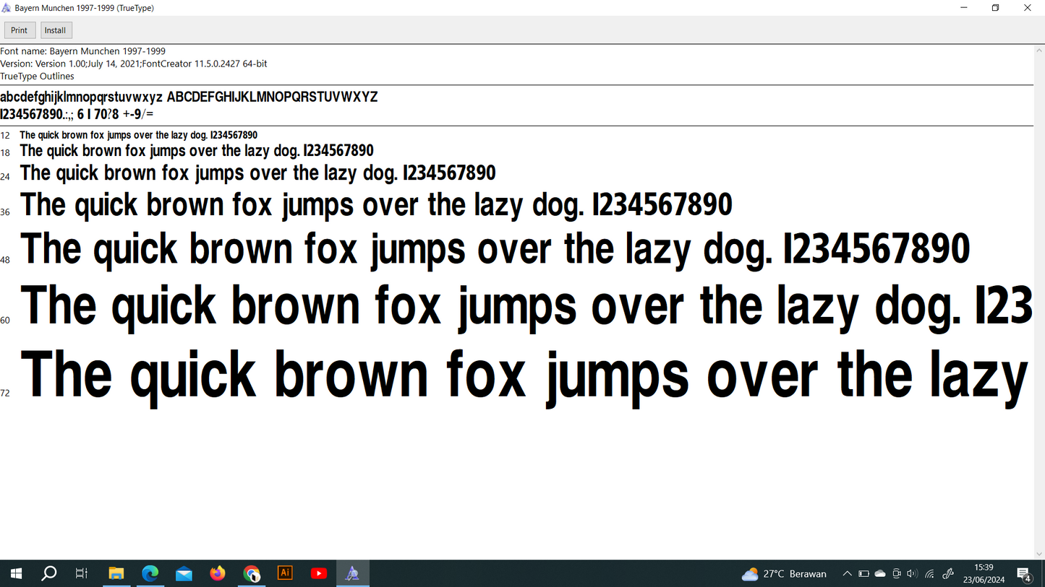1045x587 pixels.
Task: Open the 27°C Berawan weather widget
Action: pos(784,574)
